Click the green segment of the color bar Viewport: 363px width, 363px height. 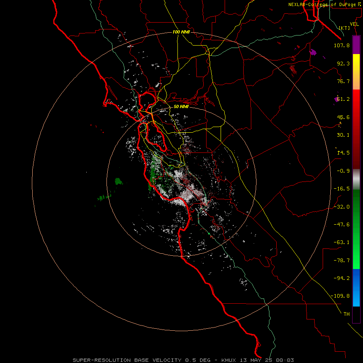[x=356, y=229]
